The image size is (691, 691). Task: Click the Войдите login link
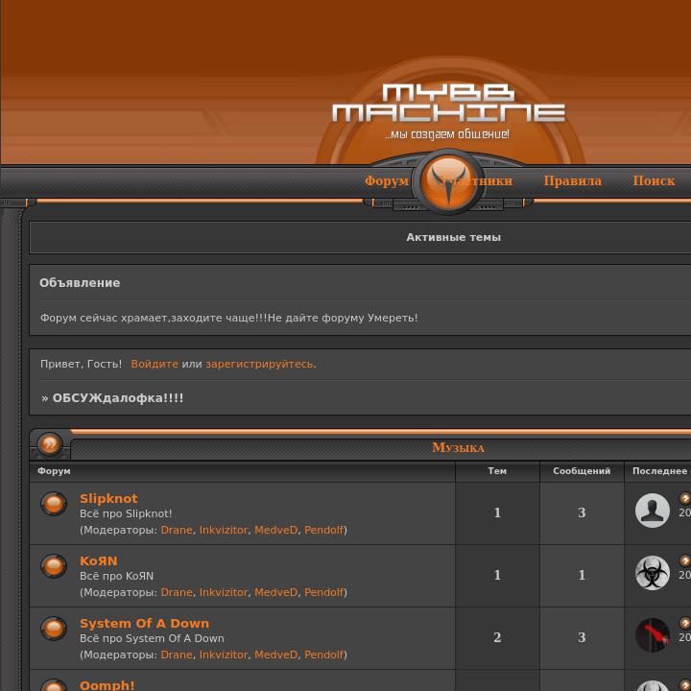click(x=155, y=364)
